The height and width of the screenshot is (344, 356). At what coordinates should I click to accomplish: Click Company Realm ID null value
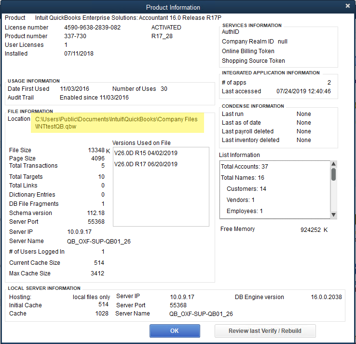283,42
